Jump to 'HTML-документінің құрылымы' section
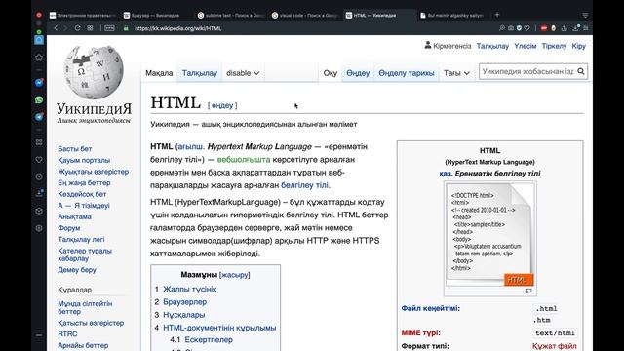This screenshot has height=351, width=624. pos(219,328)
